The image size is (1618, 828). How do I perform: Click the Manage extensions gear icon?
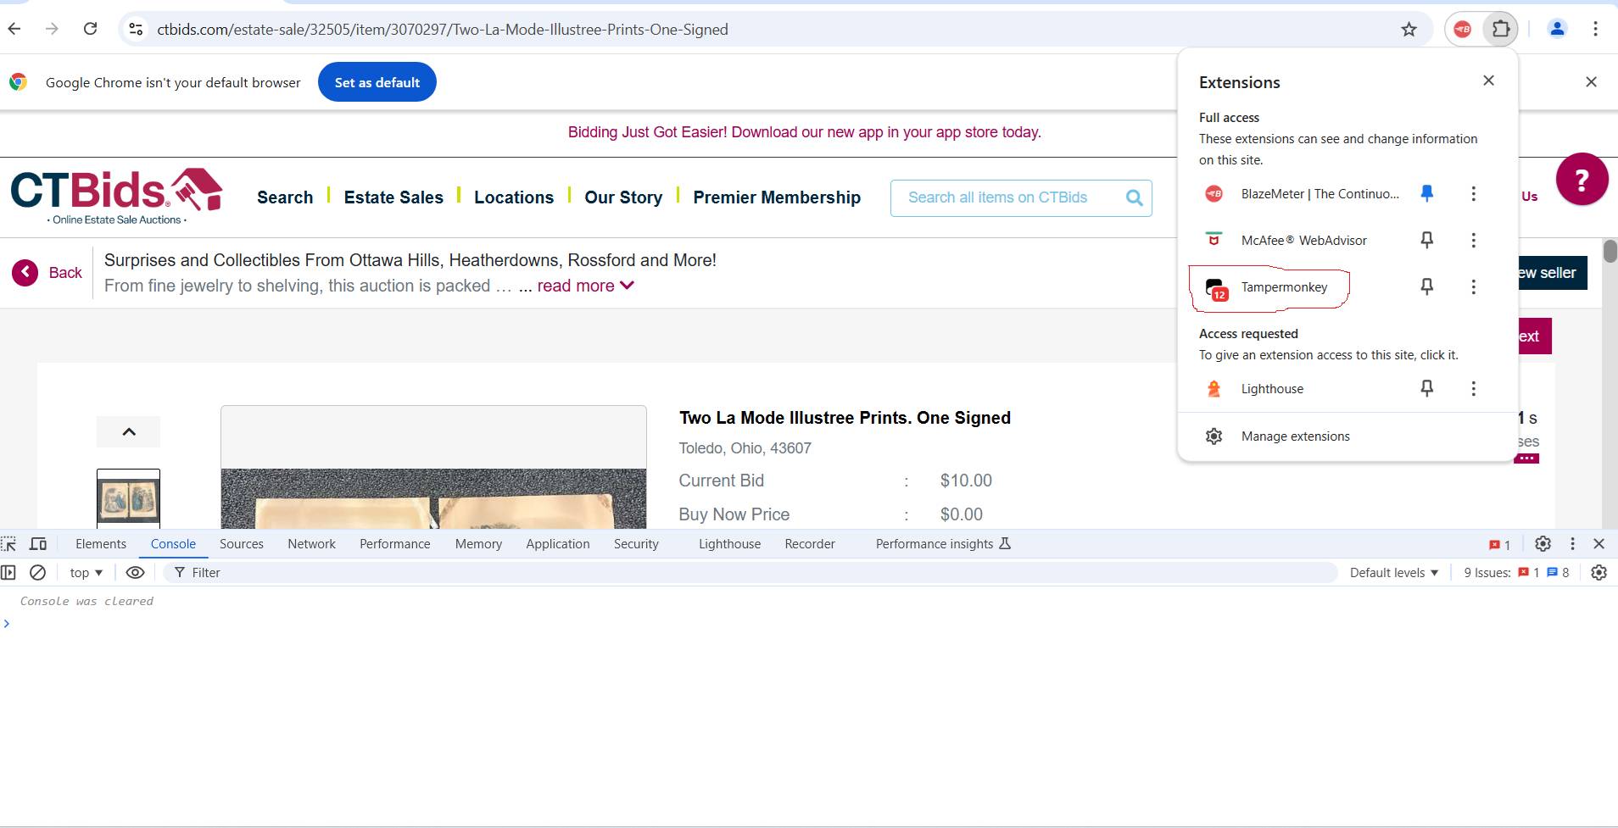click(x=1214, y=436)
